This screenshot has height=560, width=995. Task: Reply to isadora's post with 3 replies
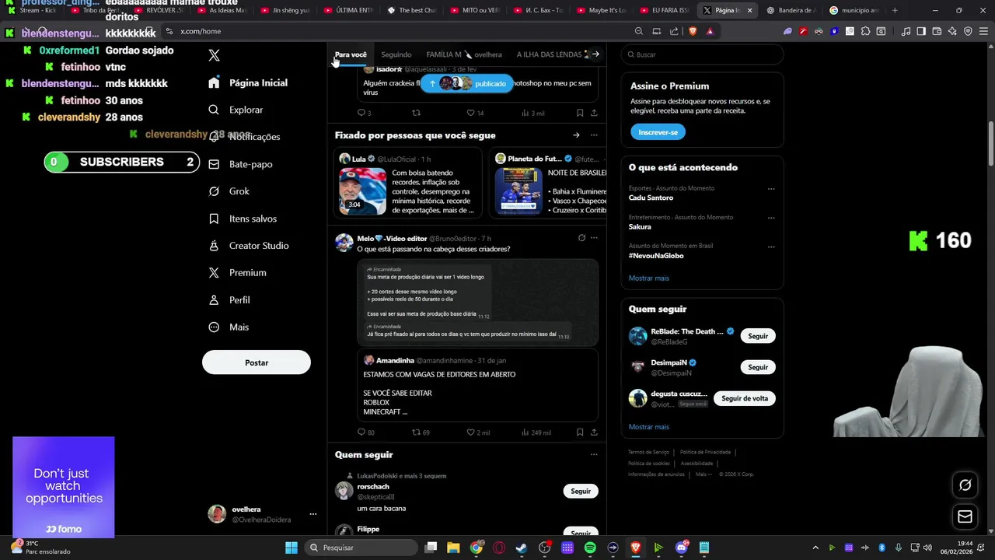tap(364, 113)
